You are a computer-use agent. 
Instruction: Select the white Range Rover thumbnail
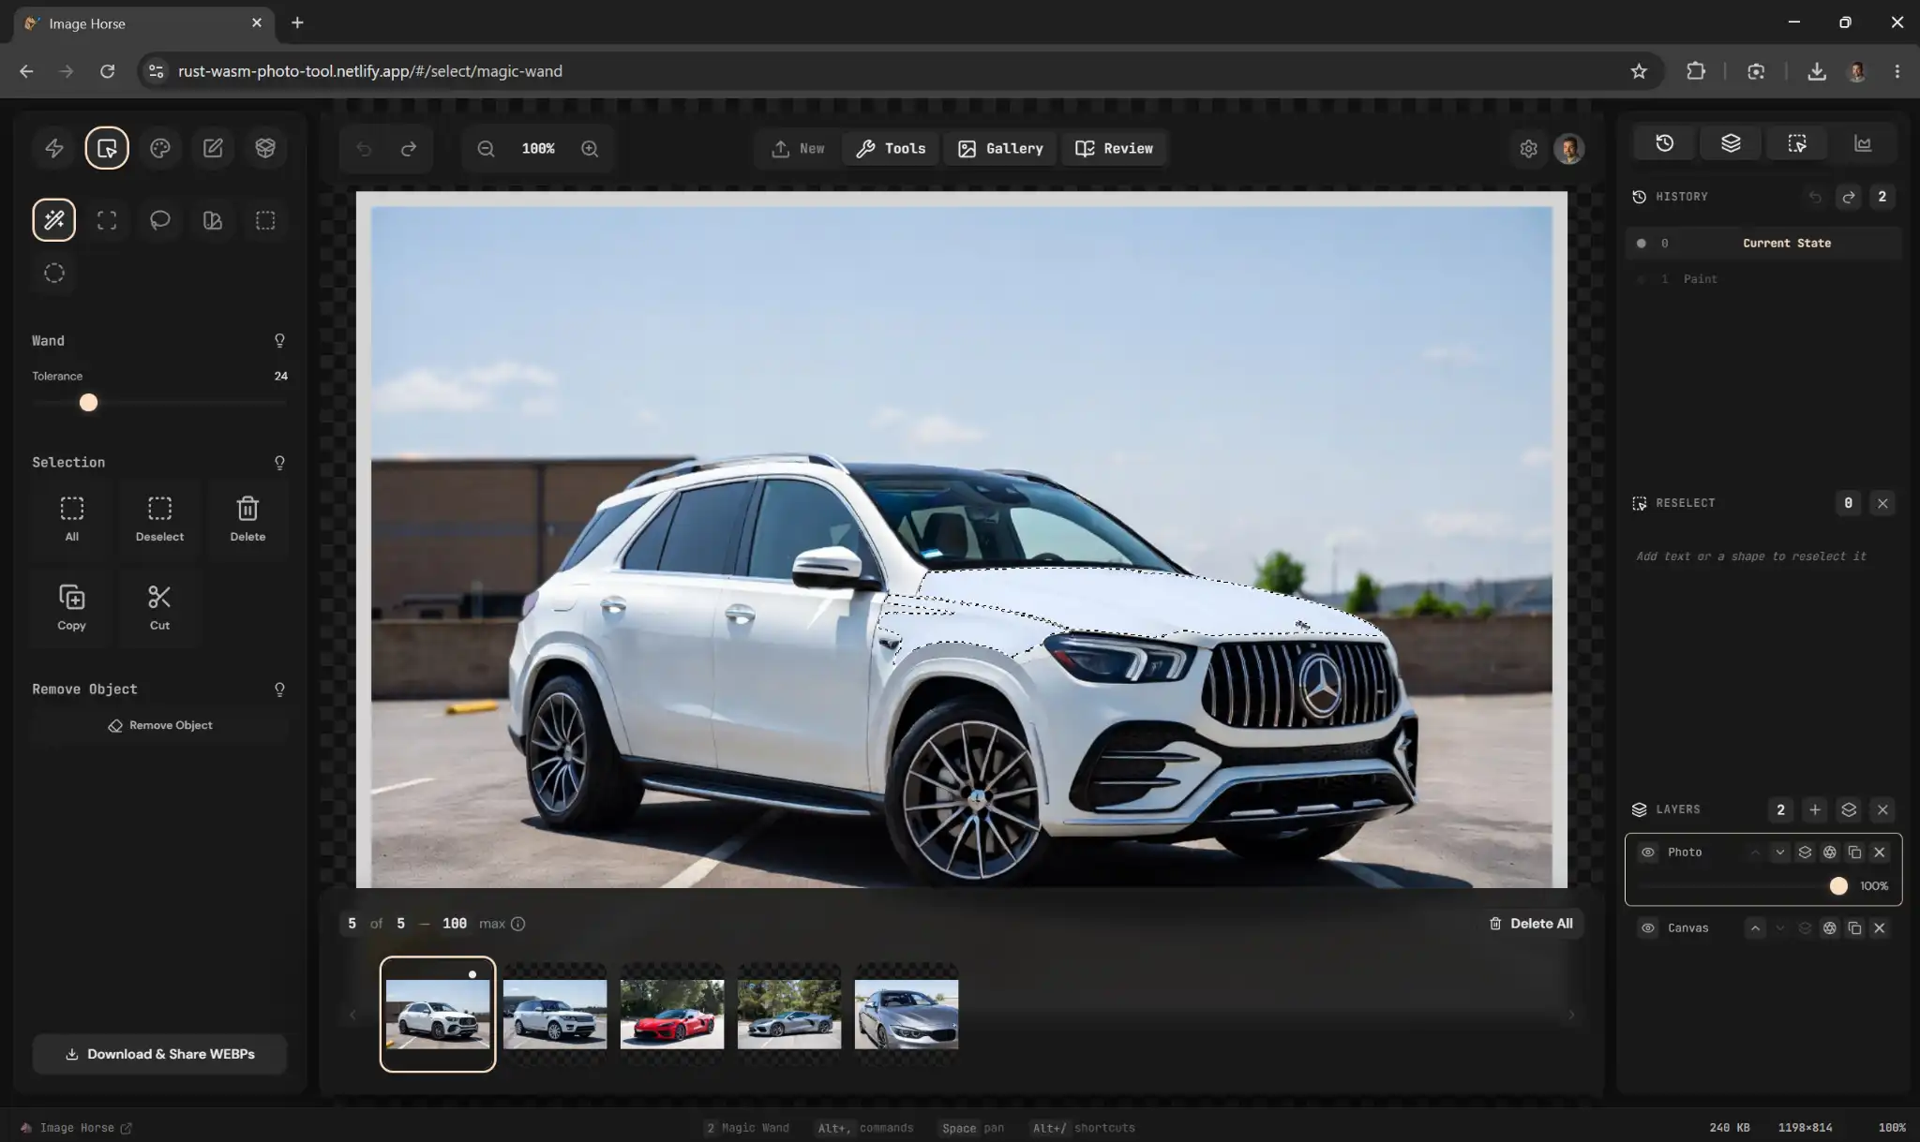555,1015
